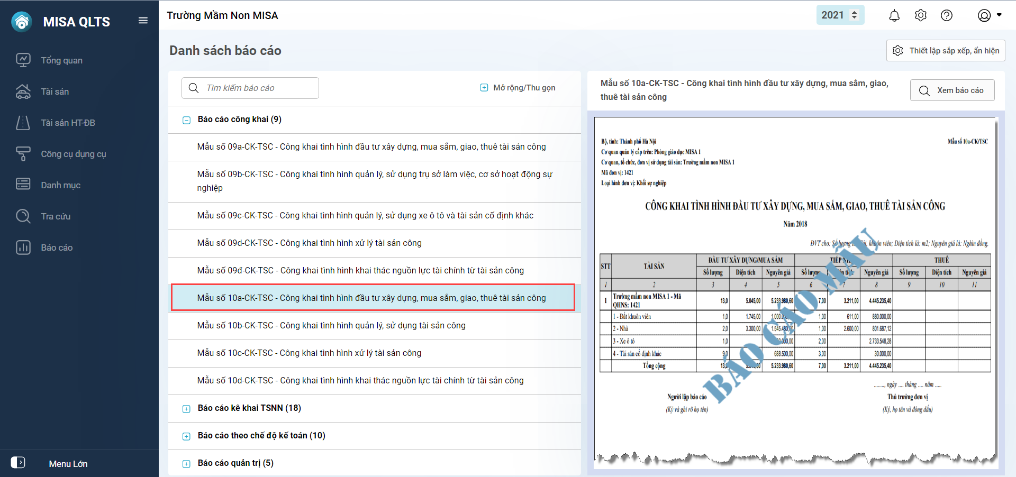Open Báo cáo reports chart icon
This screenshot has width=1016, height=477.
pyautogui.click(x=23, y=247)
